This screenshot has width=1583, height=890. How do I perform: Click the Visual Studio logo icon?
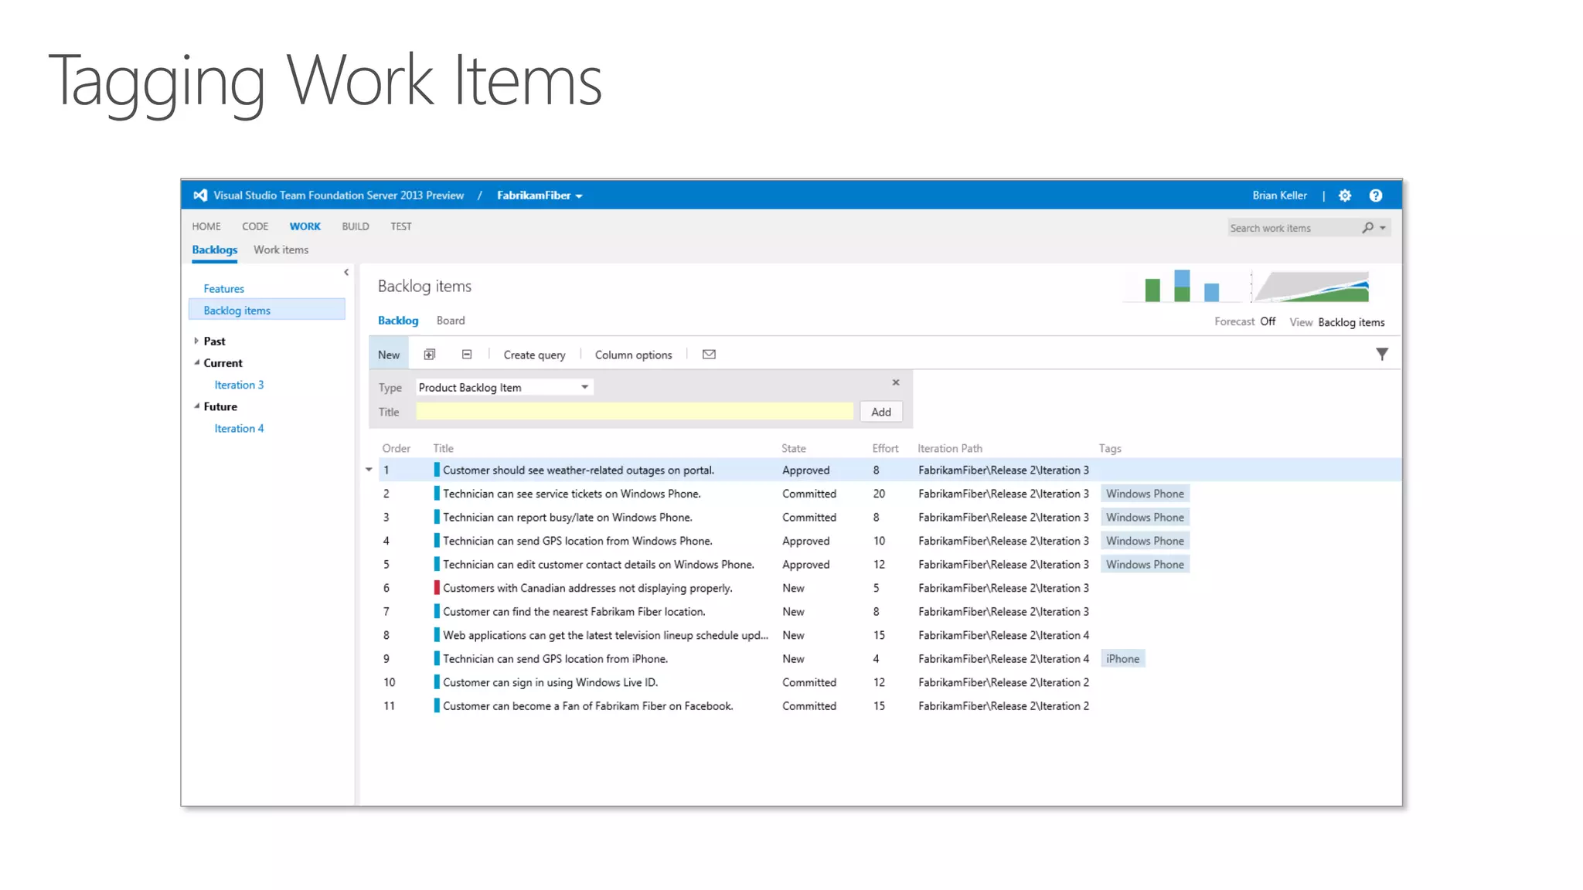[200, 195]
